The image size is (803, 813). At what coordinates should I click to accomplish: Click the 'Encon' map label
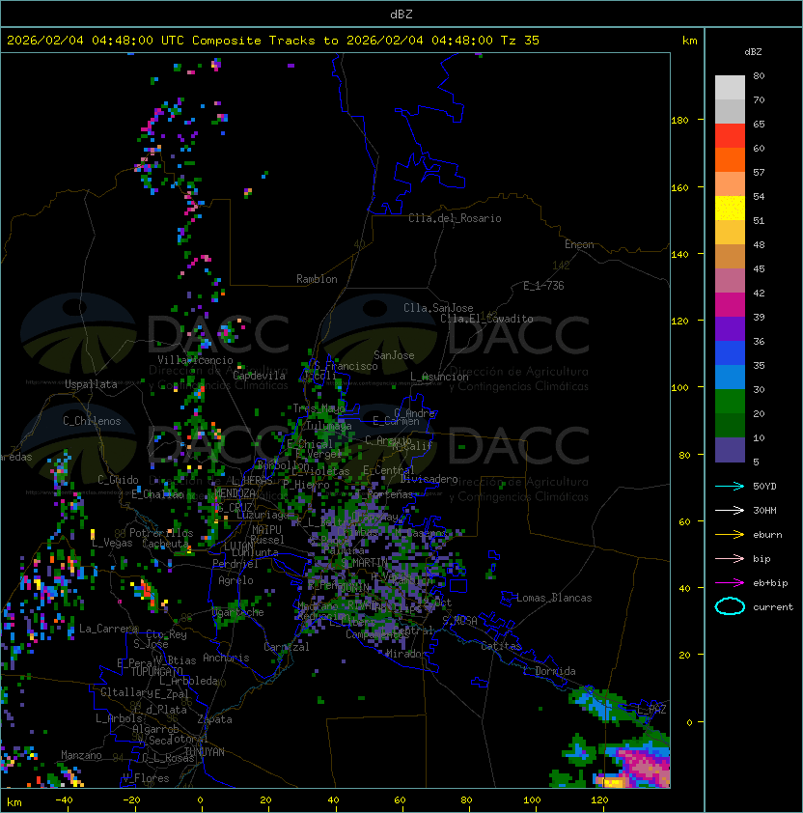pyautogui.click(x=579, y=244)
